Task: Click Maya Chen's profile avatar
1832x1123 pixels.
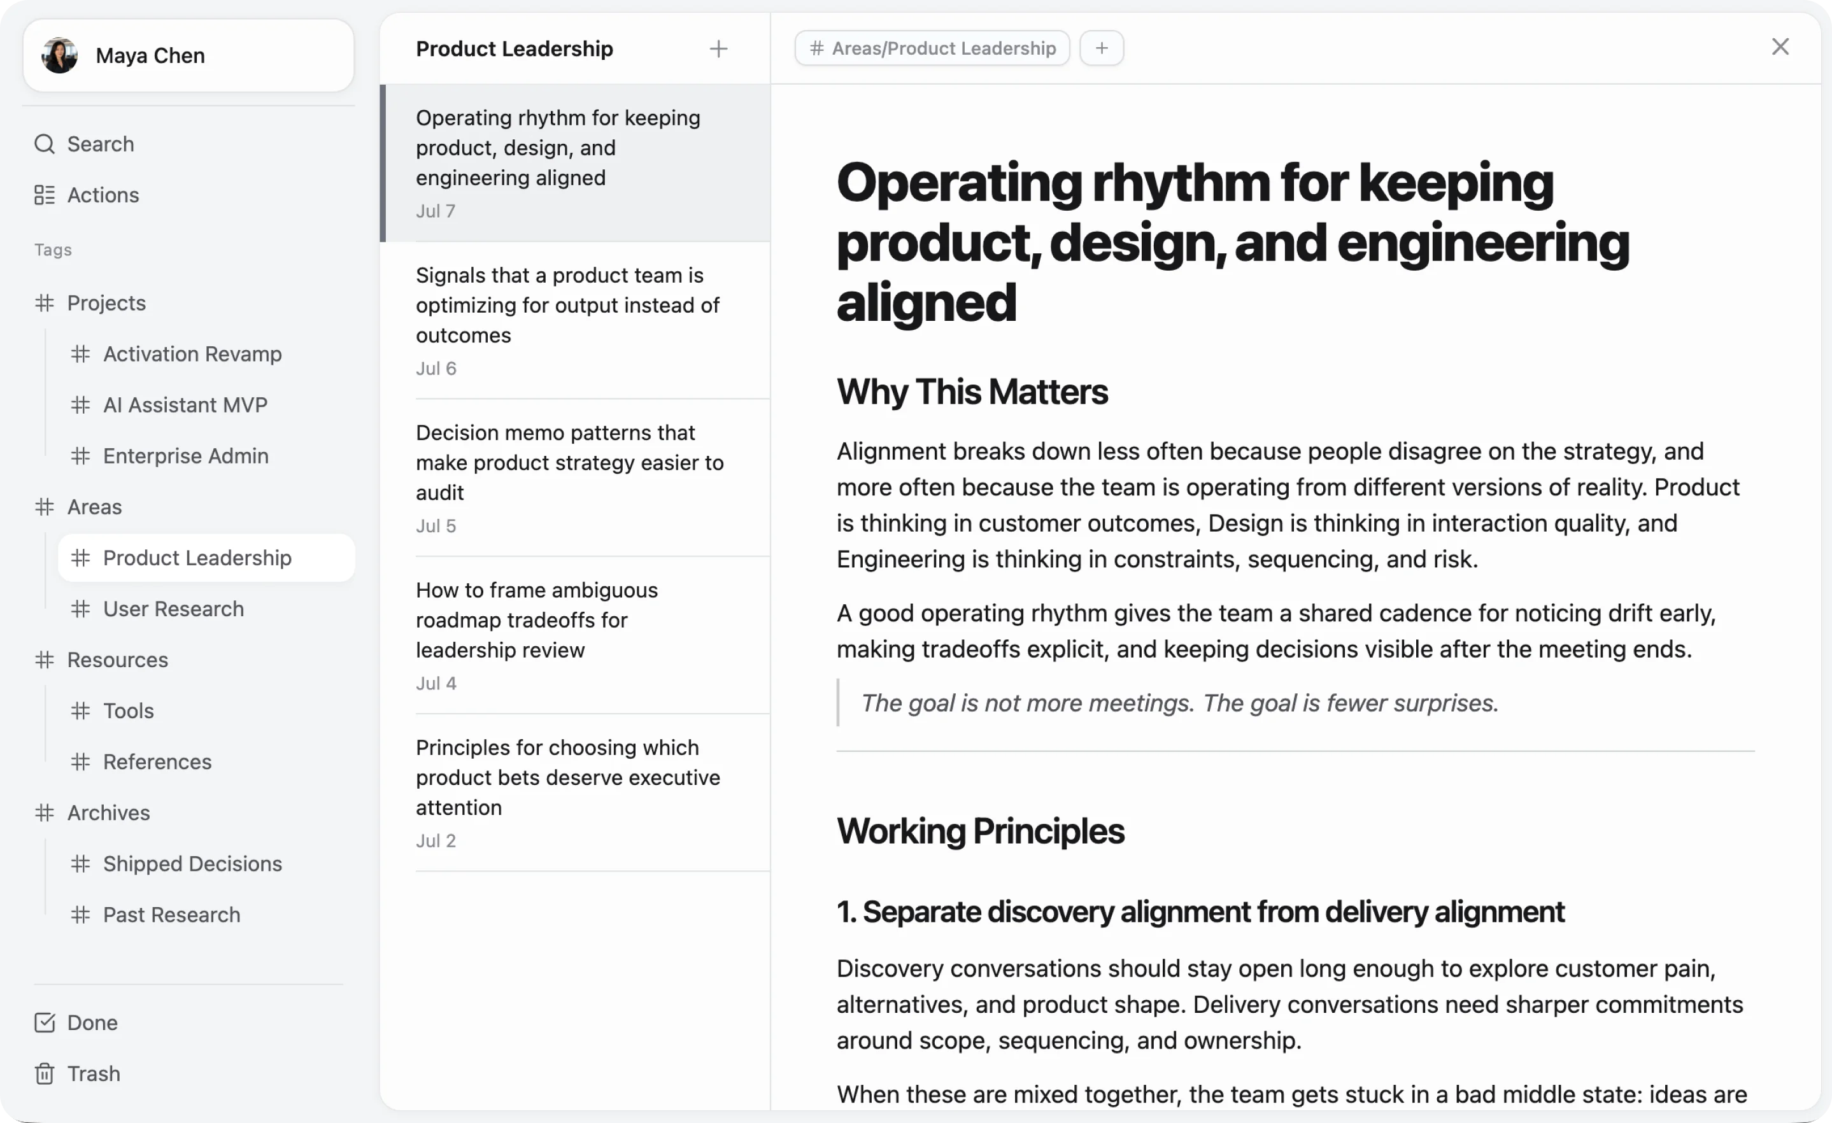Action: coord(59,56)
